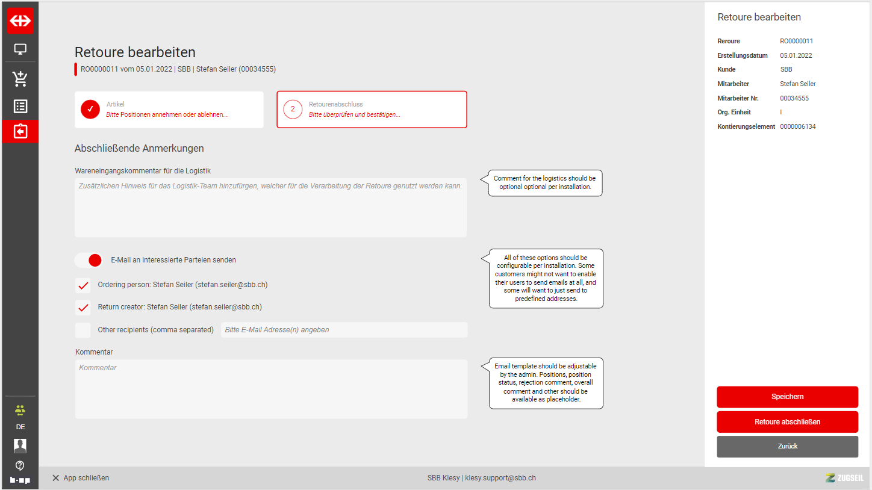Viewport: 872px width, 490px height.
Task: Click the X icon beside App schließen
Action: (55, 478)
